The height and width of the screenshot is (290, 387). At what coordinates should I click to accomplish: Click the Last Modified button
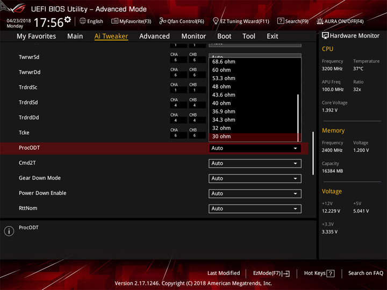click(224, 273)
